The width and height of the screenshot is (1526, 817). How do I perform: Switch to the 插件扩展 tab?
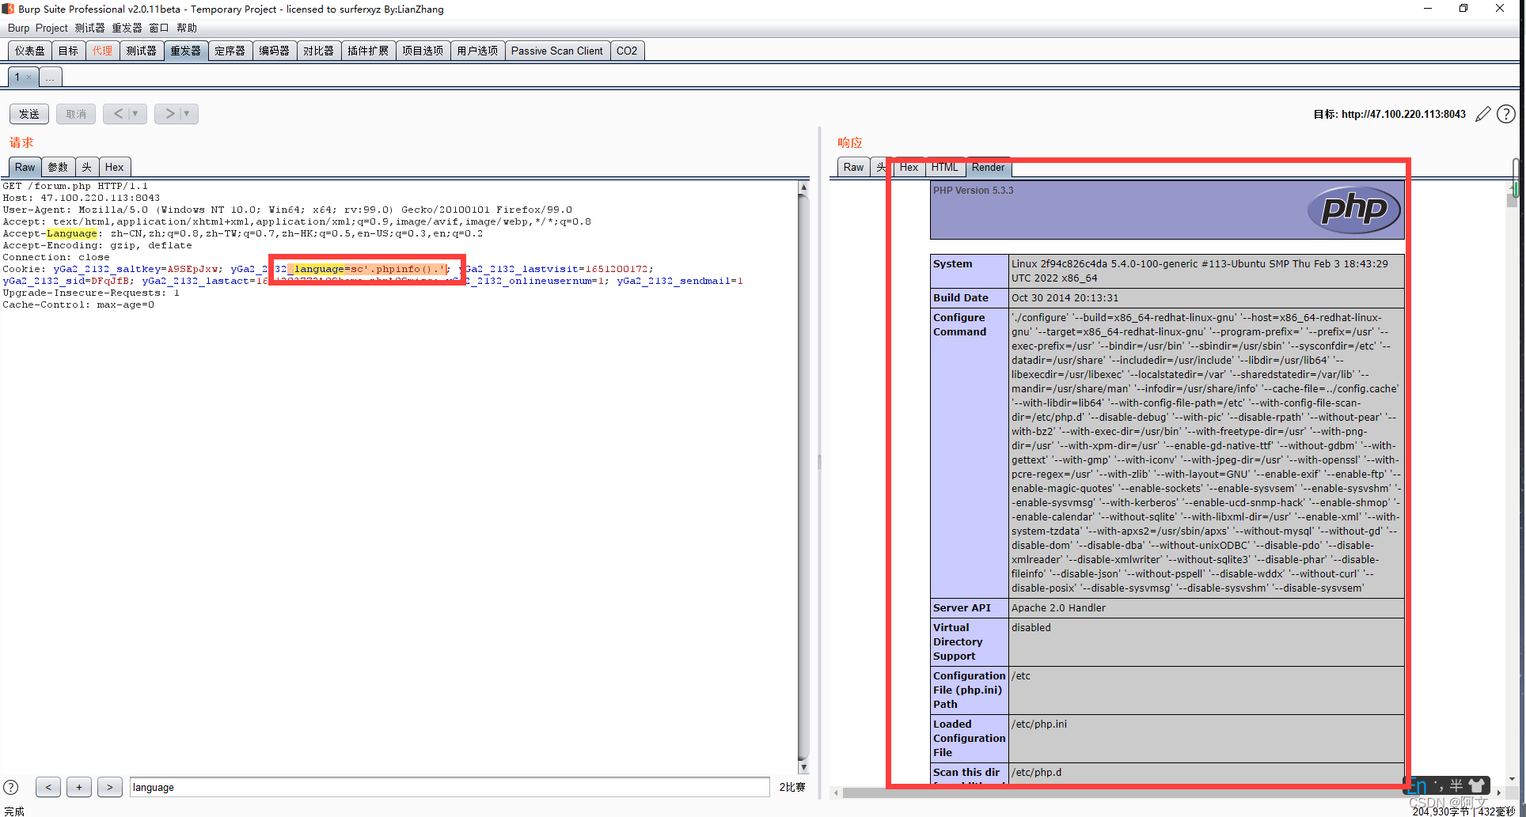[368, 51]
